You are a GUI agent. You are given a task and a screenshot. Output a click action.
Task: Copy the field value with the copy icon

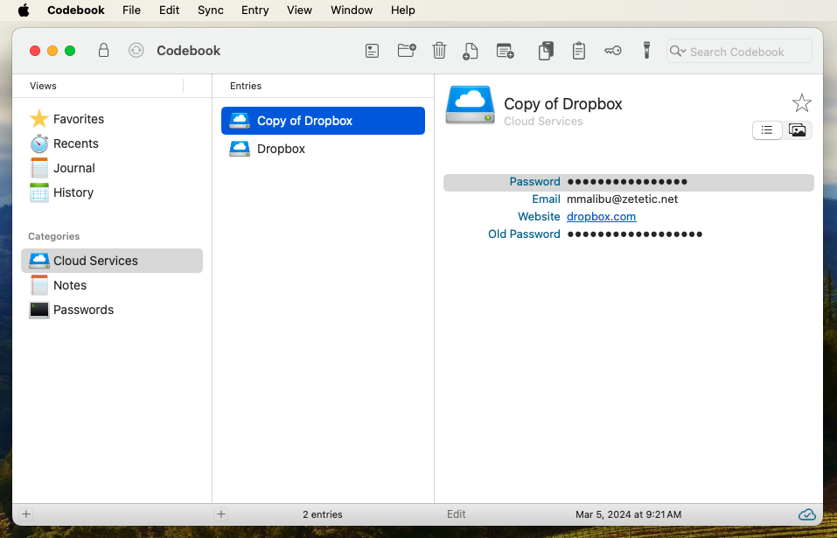pos(546,52)
